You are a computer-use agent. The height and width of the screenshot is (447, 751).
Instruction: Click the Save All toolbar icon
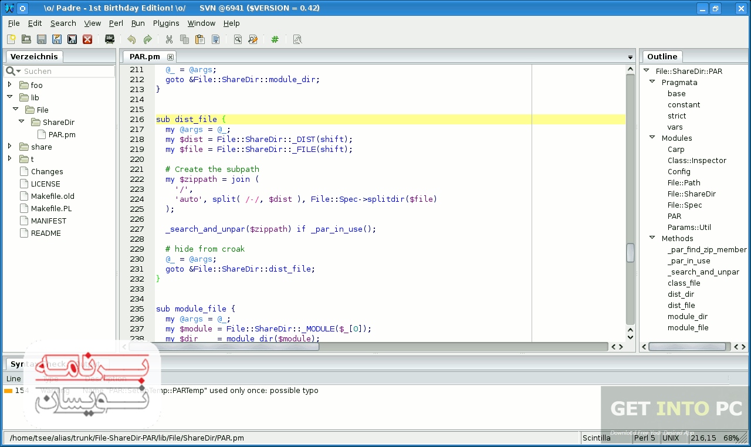72,39
